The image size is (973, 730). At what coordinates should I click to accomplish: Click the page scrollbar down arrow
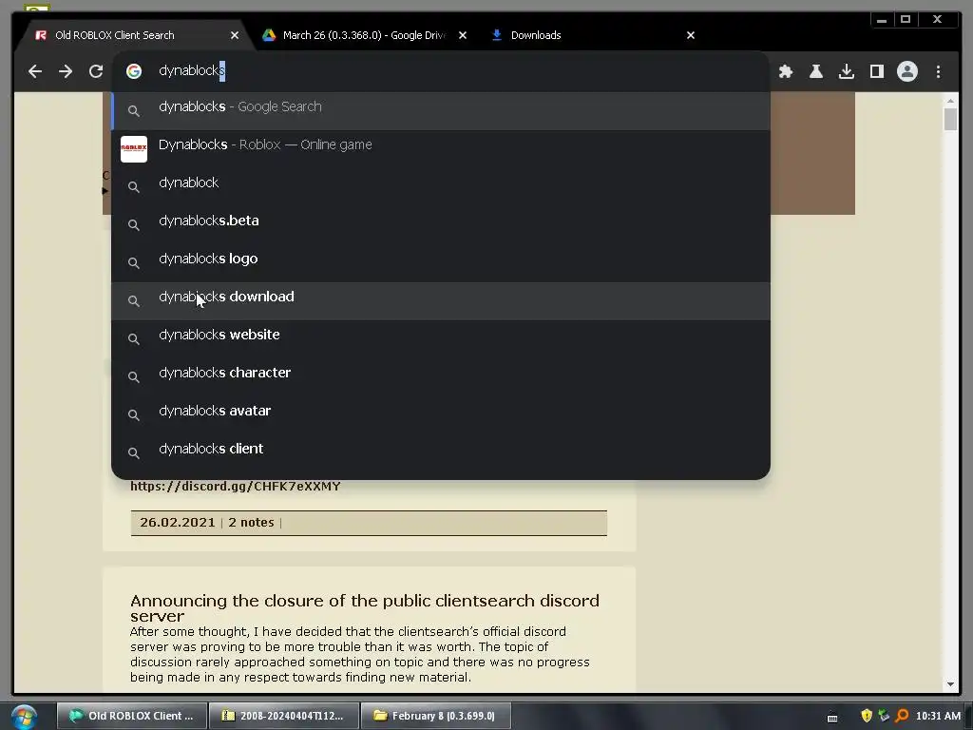950,684
